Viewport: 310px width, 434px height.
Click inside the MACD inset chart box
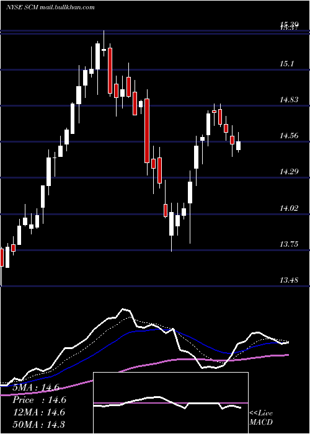170,403
